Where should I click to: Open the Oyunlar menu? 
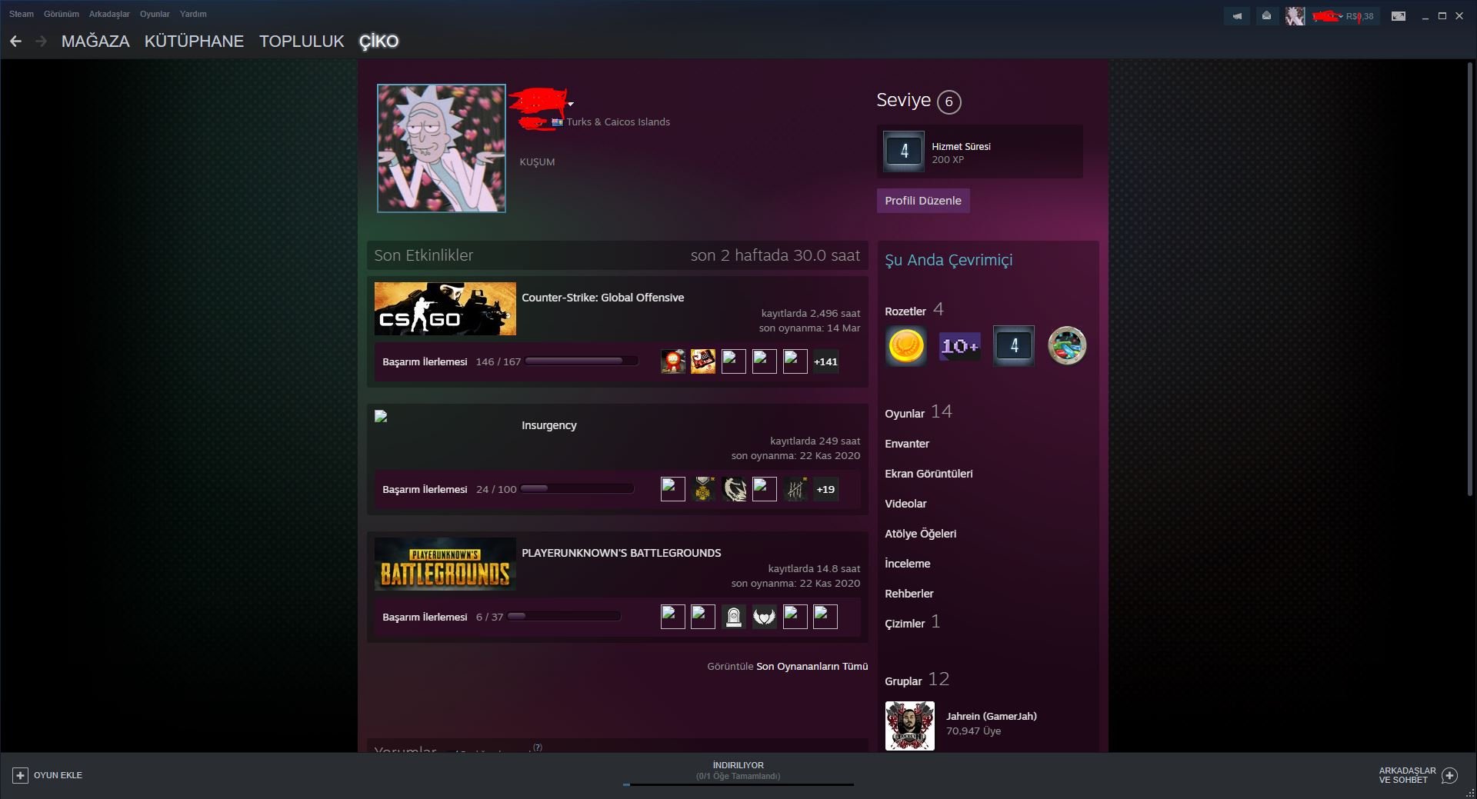pos(155,14)
